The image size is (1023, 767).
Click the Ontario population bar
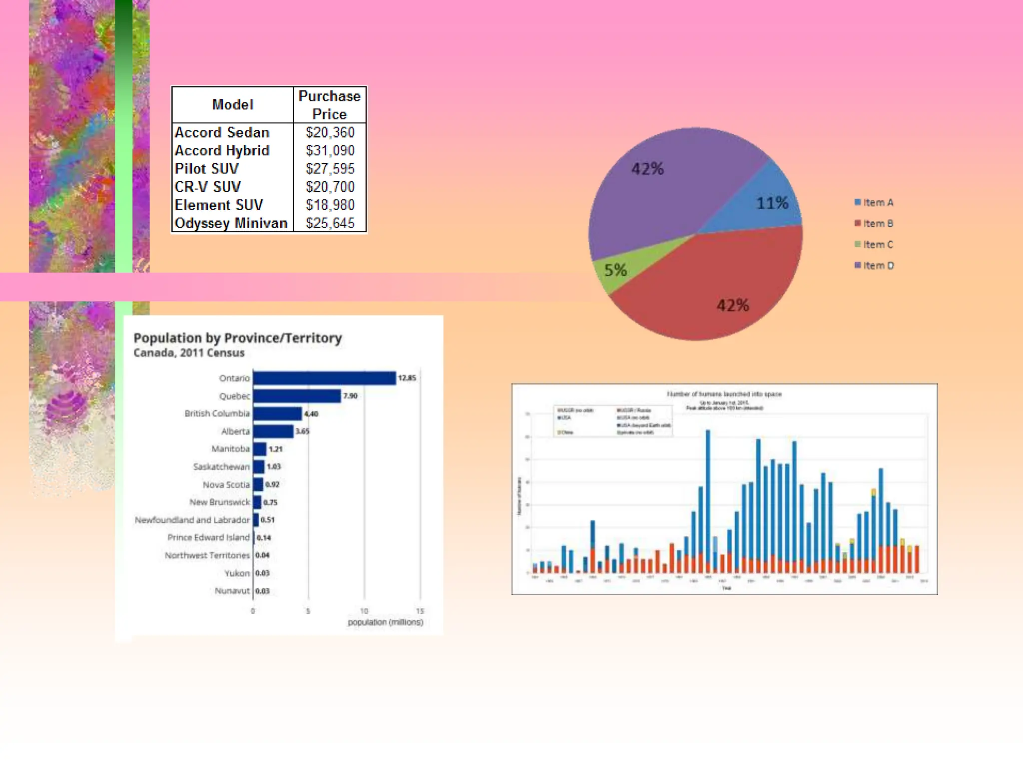pos(325,378)
